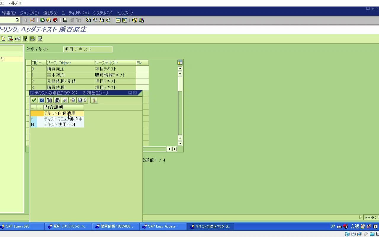Open the 選択(S) menu
This screenshot has height=237, width=379.
click(x=50, y=13)
